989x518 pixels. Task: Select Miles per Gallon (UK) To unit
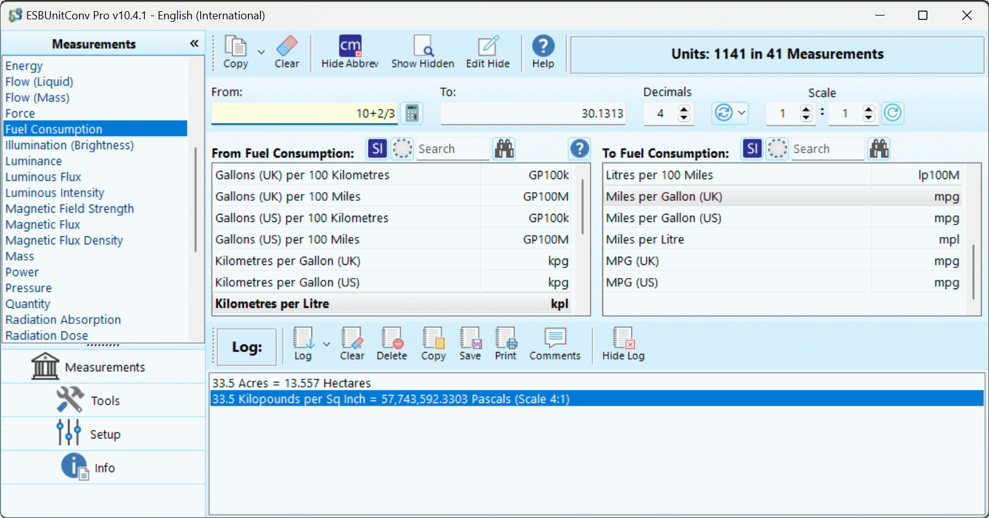pos(783,197)
